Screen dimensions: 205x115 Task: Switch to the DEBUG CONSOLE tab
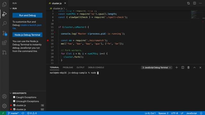[96, 67]
